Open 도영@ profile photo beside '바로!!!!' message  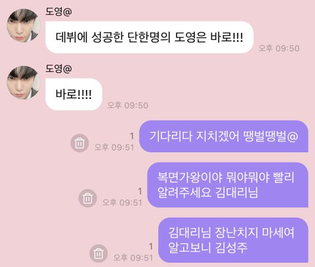click(23, 83)
